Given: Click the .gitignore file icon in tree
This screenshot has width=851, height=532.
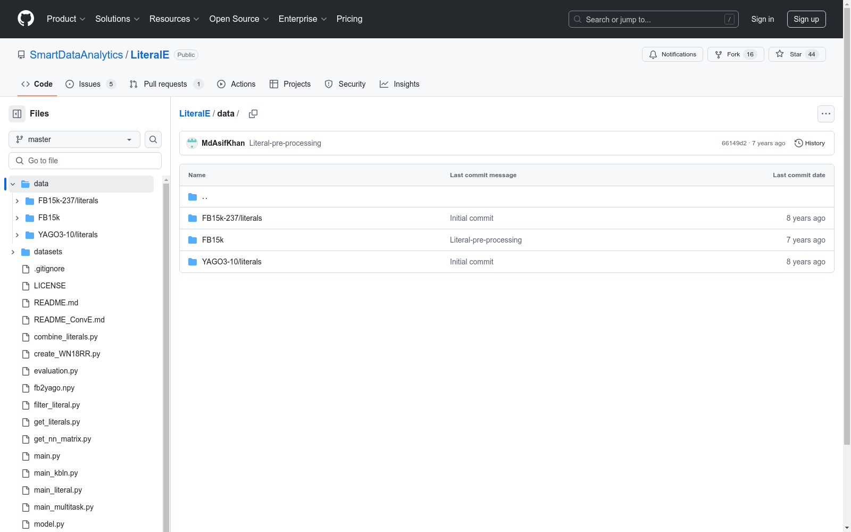Looking at the screenshot, I should pos(26,269).
